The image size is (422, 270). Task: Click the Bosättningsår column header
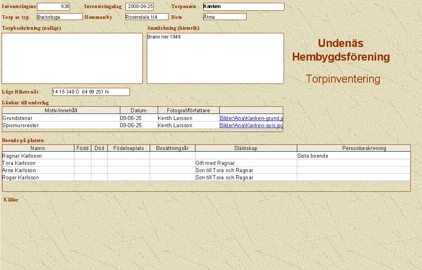[x=172, y=148]
